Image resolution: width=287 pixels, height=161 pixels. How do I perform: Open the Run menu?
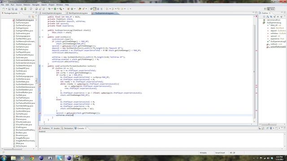[13, 5]
